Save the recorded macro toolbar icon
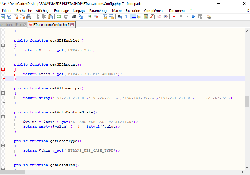 (x=200, y=17)
